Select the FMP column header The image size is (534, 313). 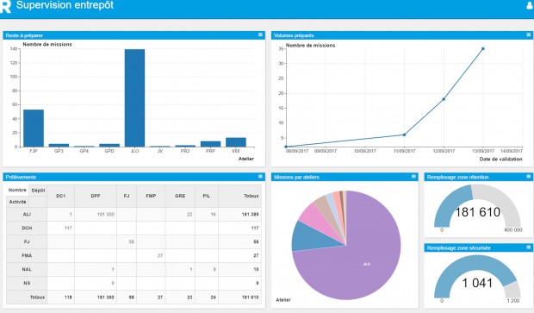click(x=151, y=196)
